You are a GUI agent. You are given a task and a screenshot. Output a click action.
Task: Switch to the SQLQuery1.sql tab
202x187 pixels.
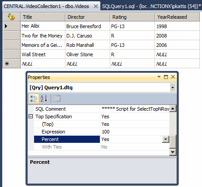pyautogui.click(x=151, y=6)
